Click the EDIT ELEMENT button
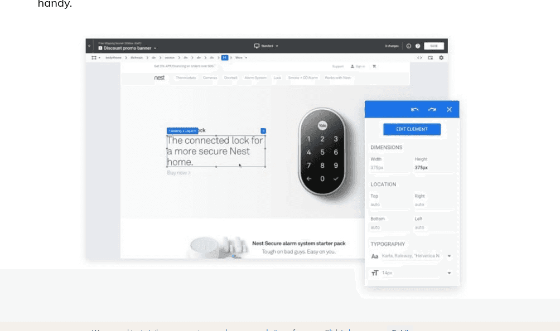The image size is (560, 331). tap(412, 129)
